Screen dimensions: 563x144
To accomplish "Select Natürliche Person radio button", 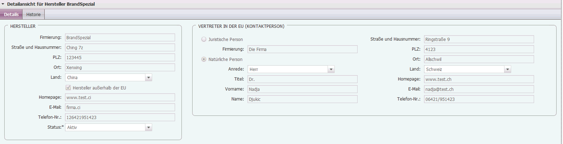I will (x=204, y=59).
